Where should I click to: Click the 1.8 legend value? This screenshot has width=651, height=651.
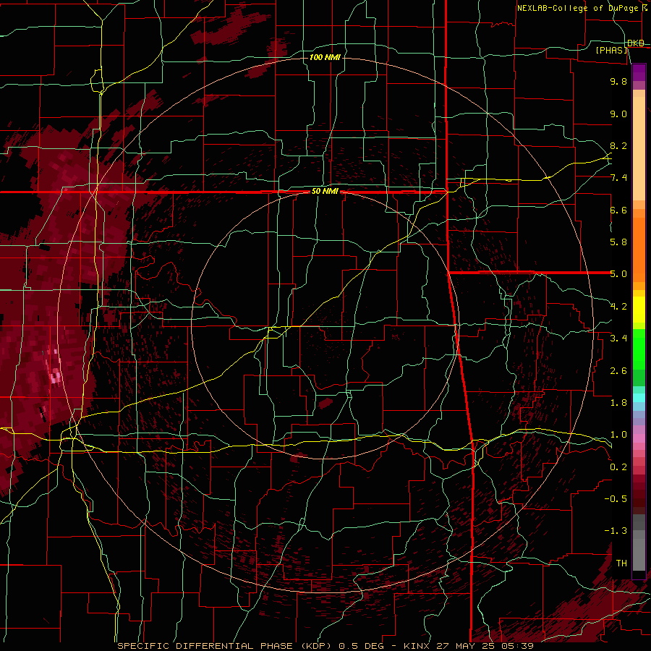coord(618,403)
